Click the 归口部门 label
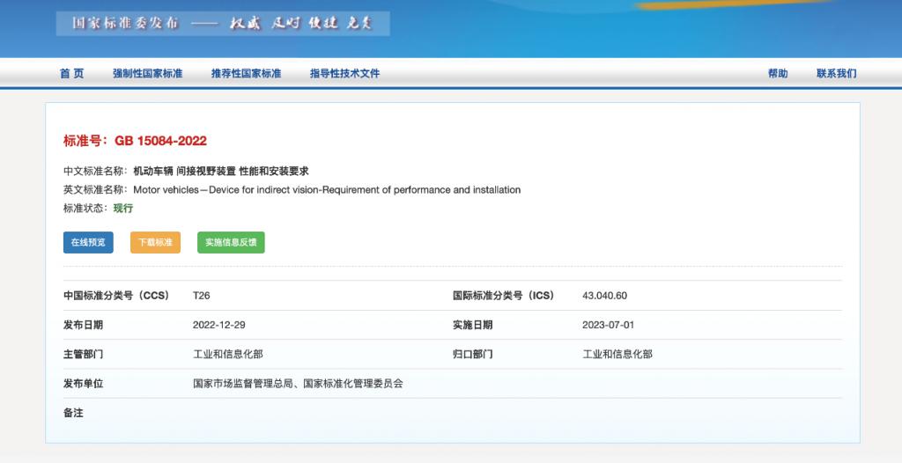The image size is (902, 463). coord(472,355)
